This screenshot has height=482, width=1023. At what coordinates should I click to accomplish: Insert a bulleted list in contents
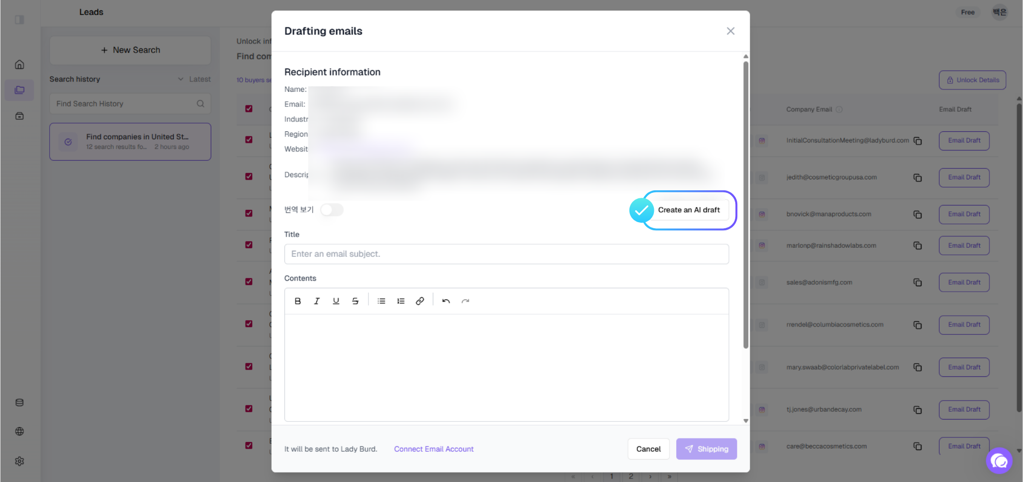click(382, 301)
